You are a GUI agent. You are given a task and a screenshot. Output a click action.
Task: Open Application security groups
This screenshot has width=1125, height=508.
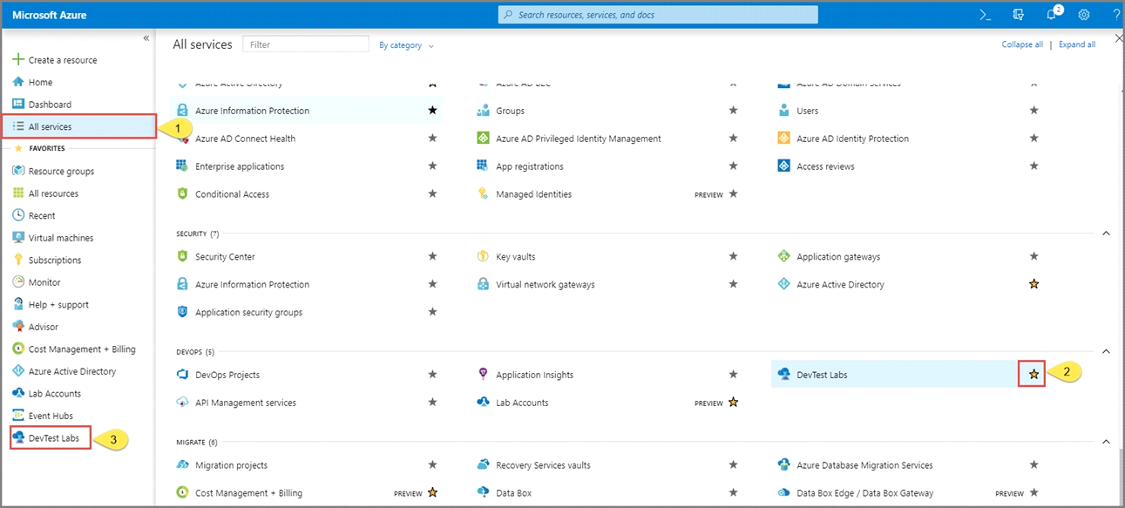coord(248,313)
